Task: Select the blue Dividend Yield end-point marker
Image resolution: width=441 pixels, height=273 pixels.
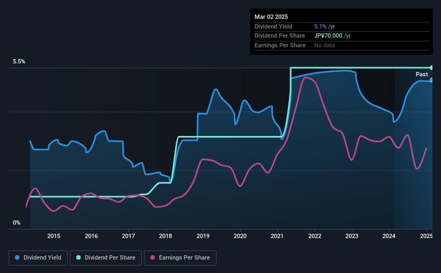Action: 432,80
